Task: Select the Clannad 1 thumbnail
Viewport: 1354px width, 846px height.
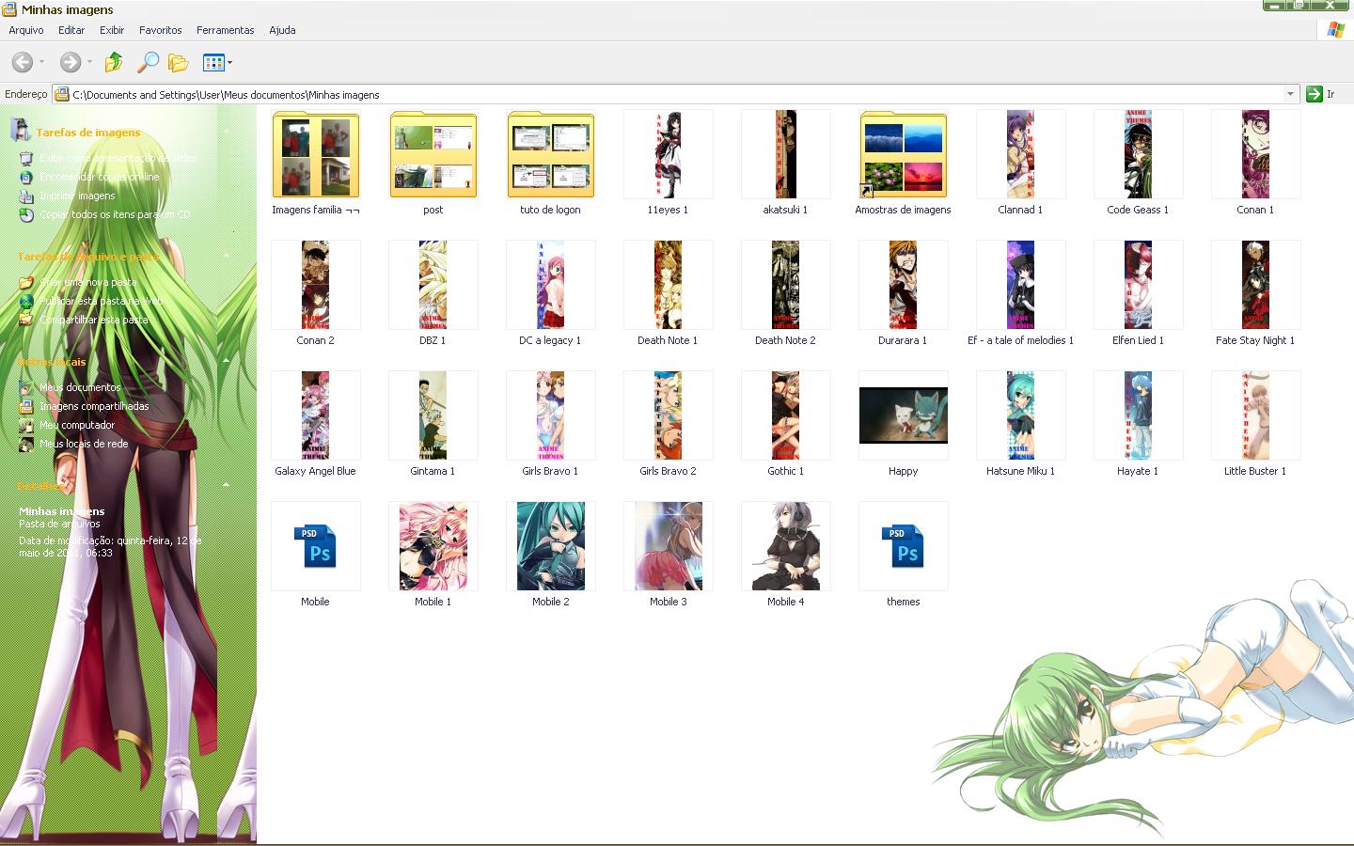Action: pyautogui.click(x=1020, y=154)
